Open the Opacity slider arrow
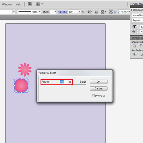Viewport: 143px width, 143px height. pos(79,12)
